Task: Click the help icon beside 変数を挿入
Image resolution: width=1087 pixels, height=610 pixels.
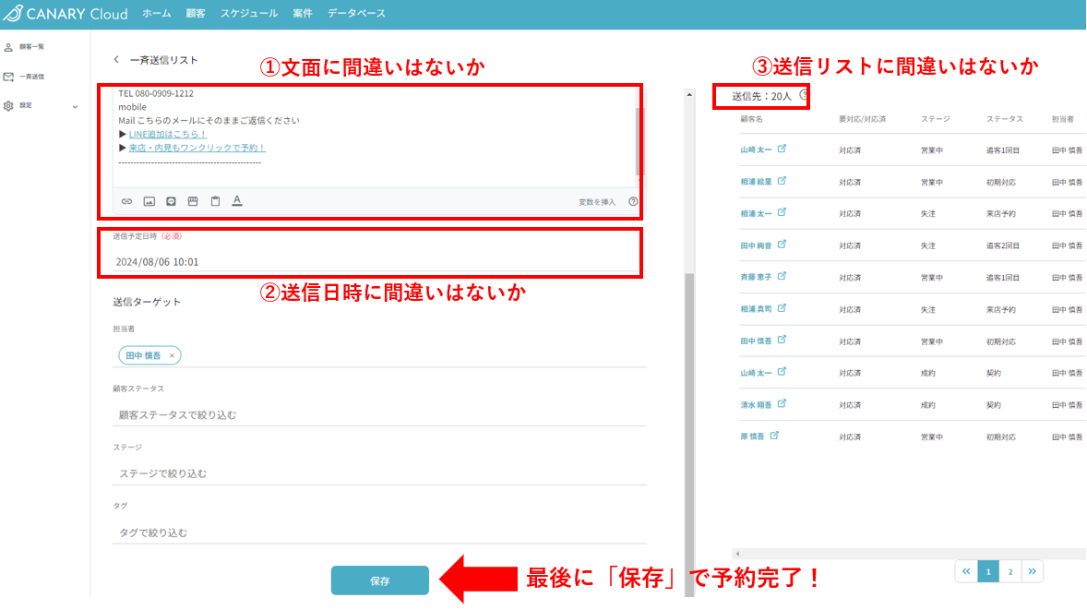Action: [x=633, y=202]
